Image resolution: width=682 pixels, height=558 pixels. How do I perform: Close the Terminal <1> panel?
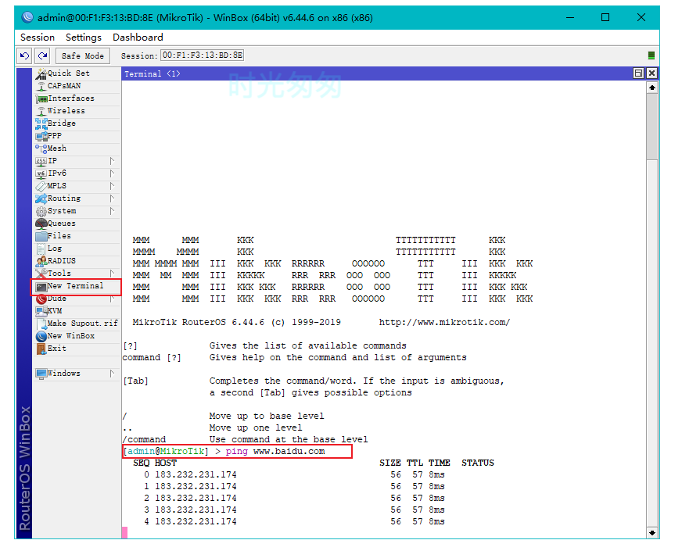pyautogui.click(x=651, y=73)
